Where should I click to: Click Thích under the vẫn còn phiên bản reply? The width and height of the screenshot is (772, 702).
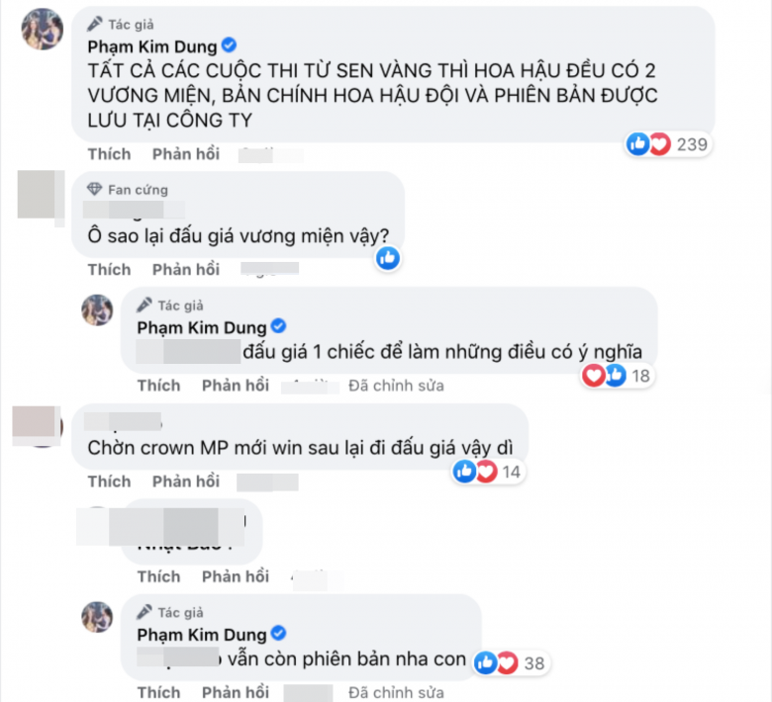[158, 693]
